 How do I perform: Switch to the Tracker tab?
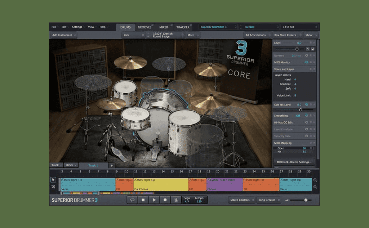pos(183,27)
